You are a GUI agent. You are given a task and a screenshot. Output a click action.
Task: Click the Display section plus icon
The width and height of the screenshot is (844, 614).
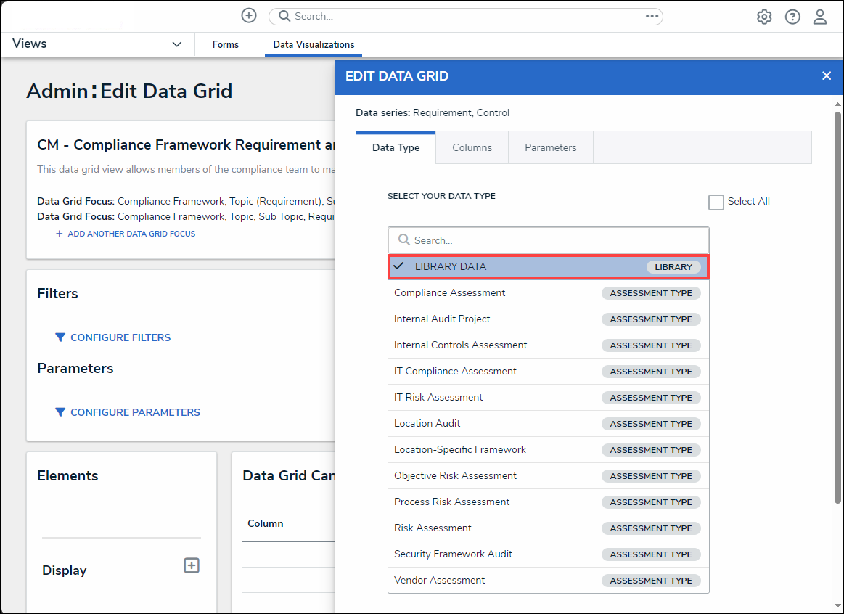coord(192,565)
